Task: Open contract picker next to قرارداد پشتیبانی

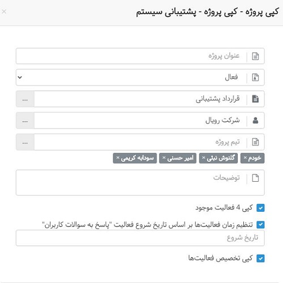Action: 25,99
